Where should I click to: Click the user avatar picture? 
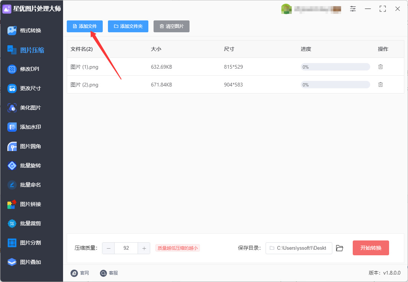click(x=286, y=9)
